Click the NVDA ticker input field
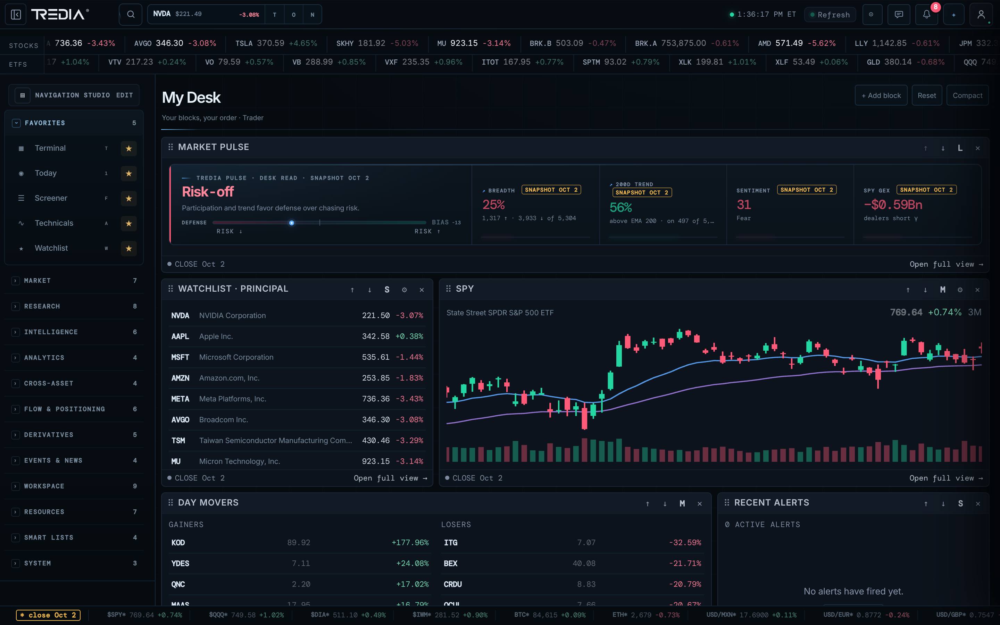The height and width of the screenshot is (625, 1000). click(206, 15)
